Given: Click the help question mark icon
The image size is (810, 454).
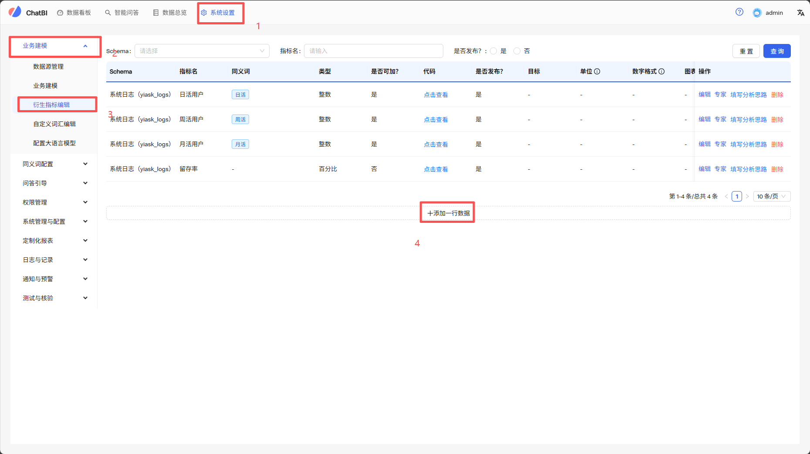Looking at the screenshot, I should 739,12.
